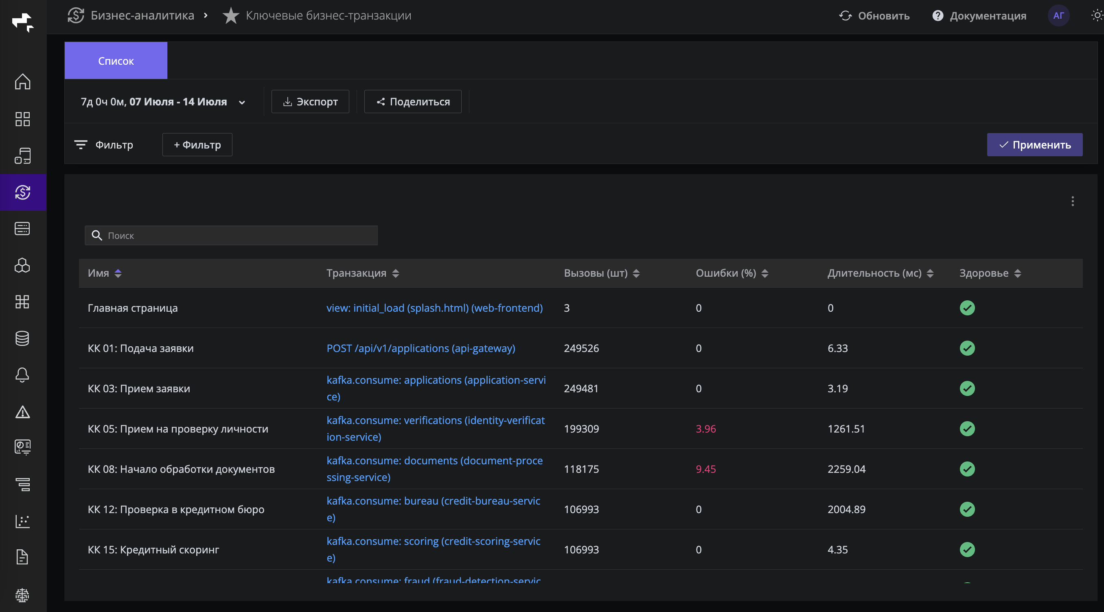The height and width of the screenshot is (612, 1104).
Task: Toggle light theme with the sun icon
Action: (x=1097, y=16)
